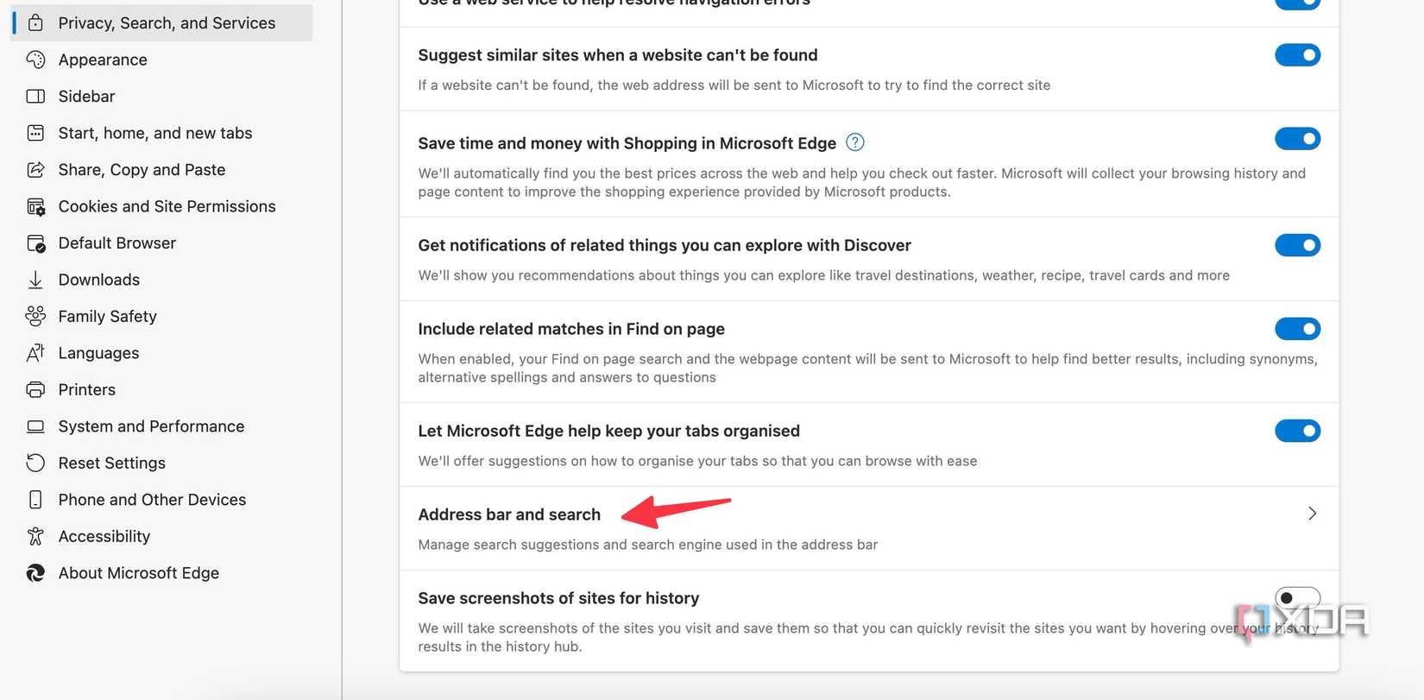Turn off Shopping in Microsoft Edge toggle
The image size is (1424, 700).
click(1297, 139)
